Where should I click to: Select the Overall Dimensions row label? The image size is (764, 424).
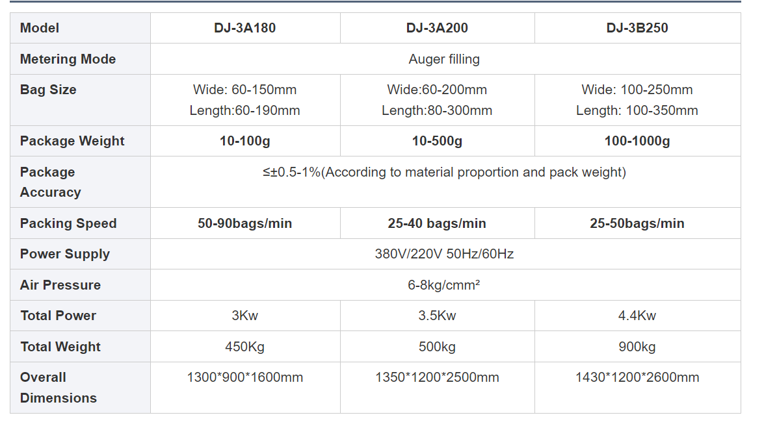(x=58, y=388)
